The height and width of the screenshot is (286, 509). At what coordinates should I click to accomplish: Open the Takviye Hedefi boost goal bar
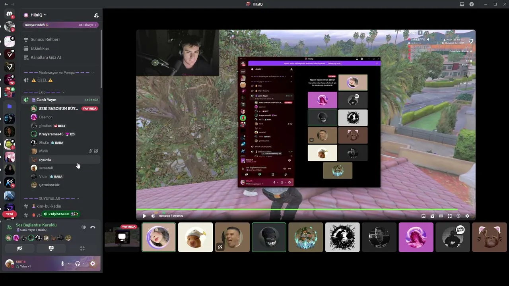point(61,25)
